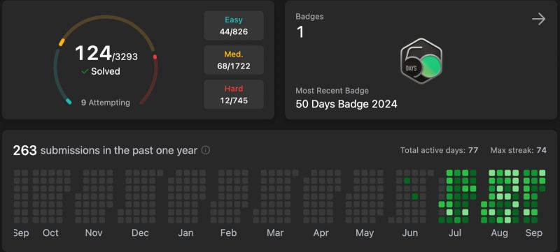
Task: Click the green Solved checkmark icon
Action: pos(85,71)
